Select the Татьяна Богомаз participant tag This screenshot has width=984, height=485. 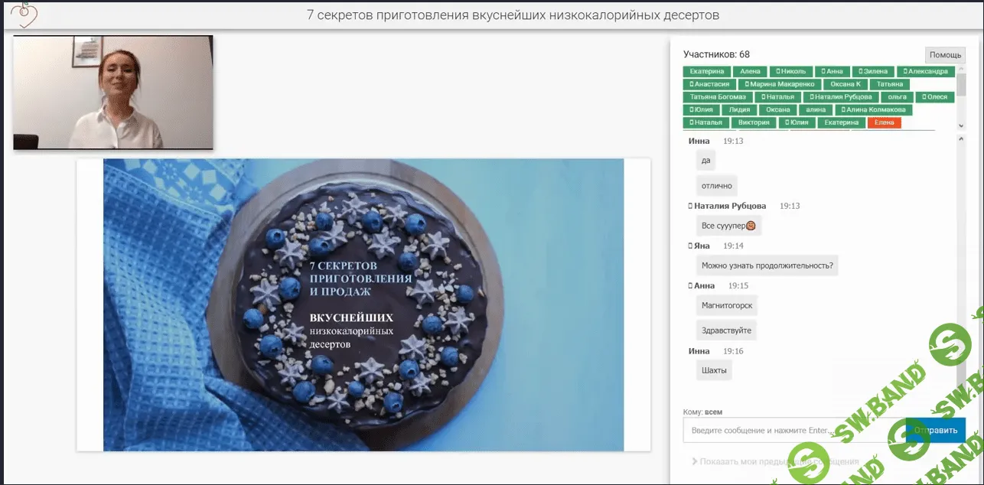click(717, 97)
